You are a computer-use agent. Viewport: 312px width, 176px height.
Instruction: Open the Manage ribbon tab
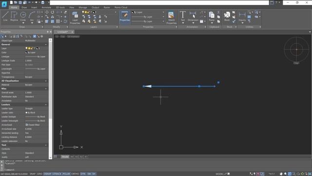click(83, 7)
